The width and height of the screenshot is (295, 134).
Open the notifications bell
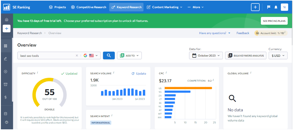276,7
